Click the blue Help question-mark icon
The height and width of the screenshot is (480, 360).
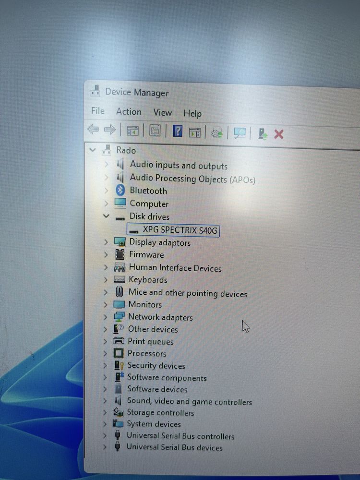pyautogui.click(x=178, y=132)
